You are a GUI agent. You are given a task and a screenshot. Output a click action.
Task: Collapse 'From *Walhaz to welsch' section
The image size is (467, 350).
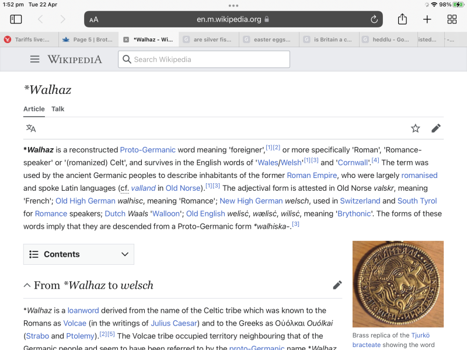click(27, 285)
